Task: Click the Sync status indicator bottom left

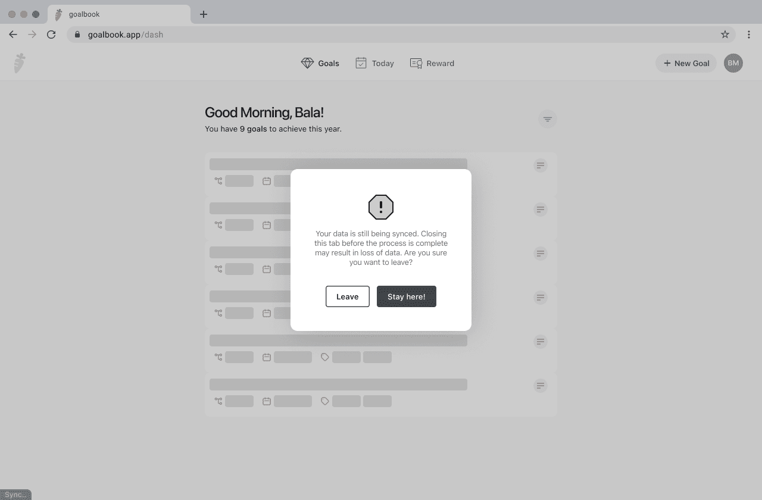Action: pyautogui.click(x=15, y=494)
